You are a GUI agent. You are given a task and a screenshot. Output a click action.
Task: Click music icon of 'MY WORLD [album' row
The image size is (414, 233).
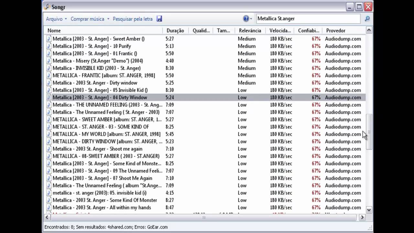click(49, 134)
